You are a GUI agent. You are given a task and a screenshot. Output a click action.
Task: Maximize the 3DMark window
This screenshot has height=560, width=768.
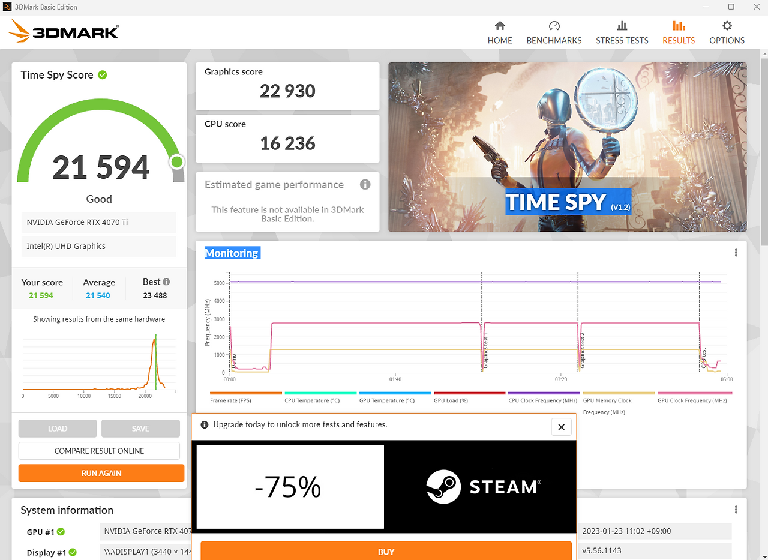[731, 7]
